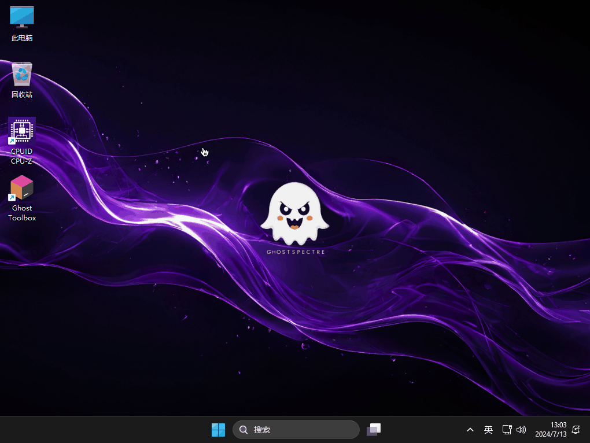Viewport: 590px width, 443px height.
Task: Open Task View from the taskbar
Action: (374, 430)
